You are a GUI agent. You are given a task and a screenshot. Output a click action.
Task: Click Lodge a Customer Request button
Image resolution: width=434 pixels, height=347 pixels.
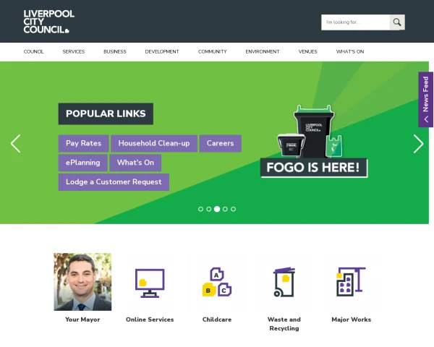tap(114, 182)
